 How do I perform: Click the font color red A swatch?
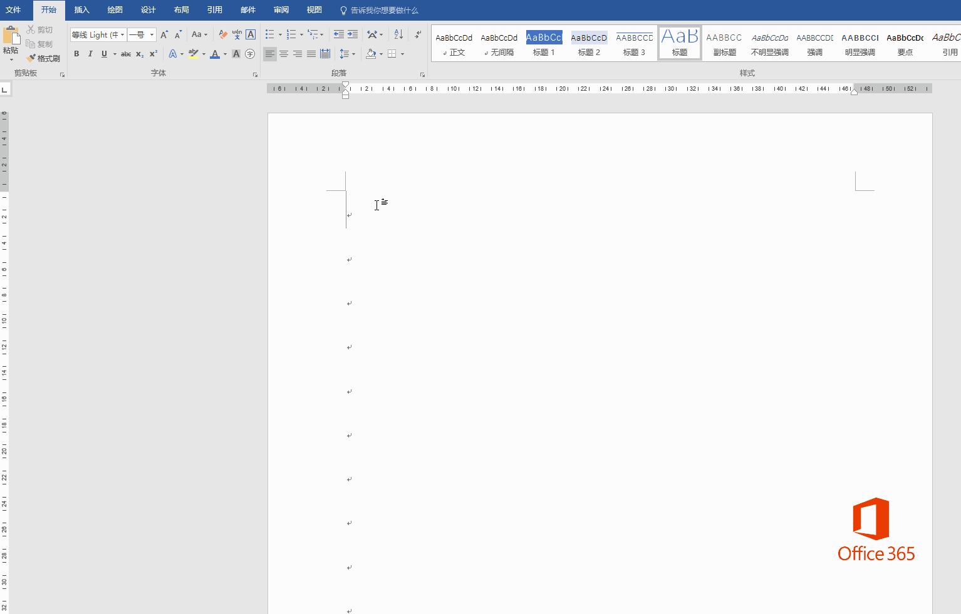(x=215, y=54)
